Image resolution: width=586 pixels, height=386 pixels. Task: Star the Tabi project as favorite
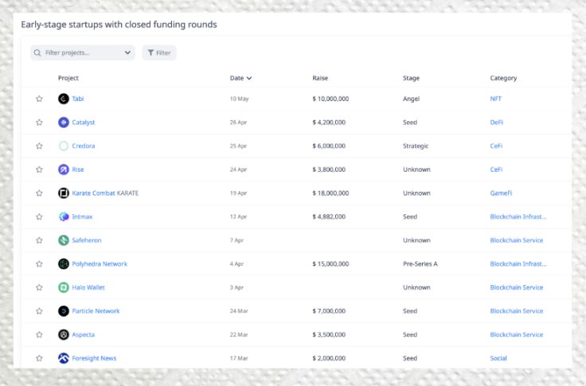click(39, 99)
